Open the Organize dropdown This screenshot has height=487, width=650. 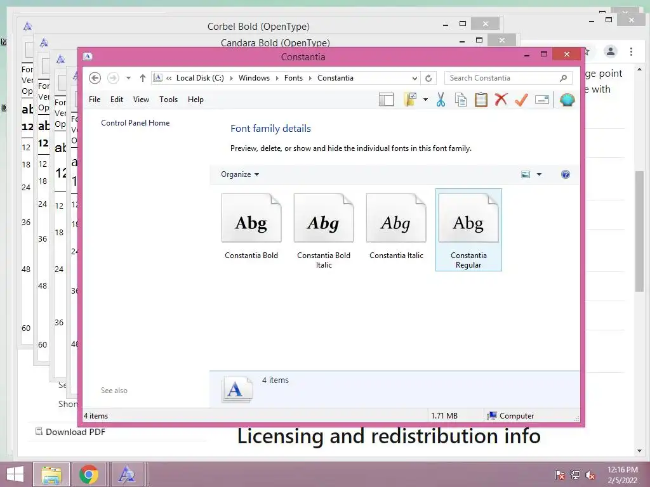click(x=240, y=174)
